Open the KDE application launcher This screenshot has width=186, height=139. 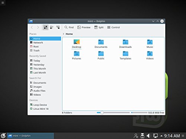pyautogui.click(x=3, y=136)
